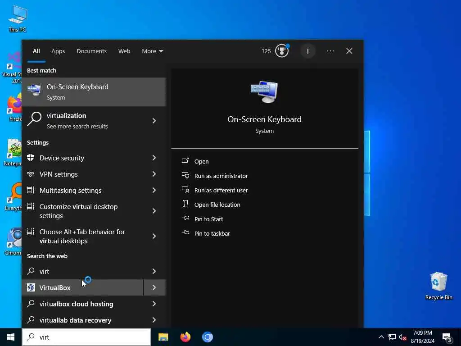Click the Rewards medal icon
This screenshot has width=461, height=346.
pyautogui.click(x=282, y=50)
